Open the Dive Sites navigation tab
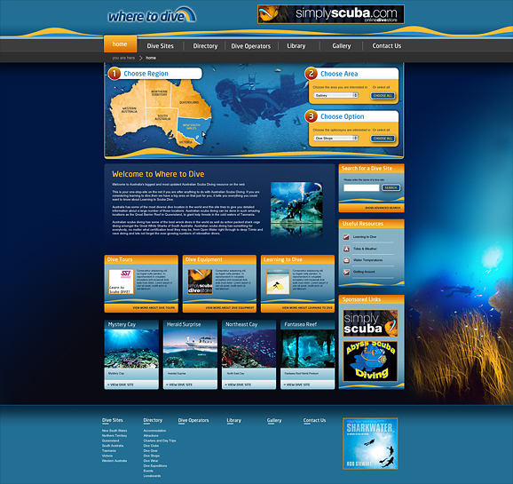The image size is (513, 484). 161,46
